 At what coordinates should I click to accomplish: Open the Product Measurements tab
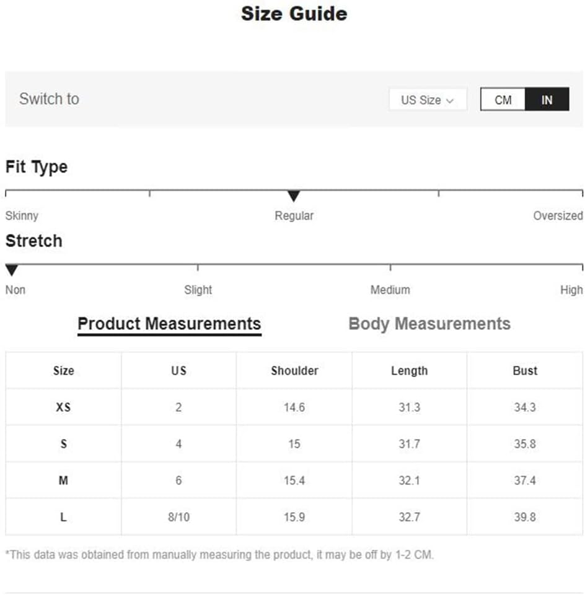[169, 324]
